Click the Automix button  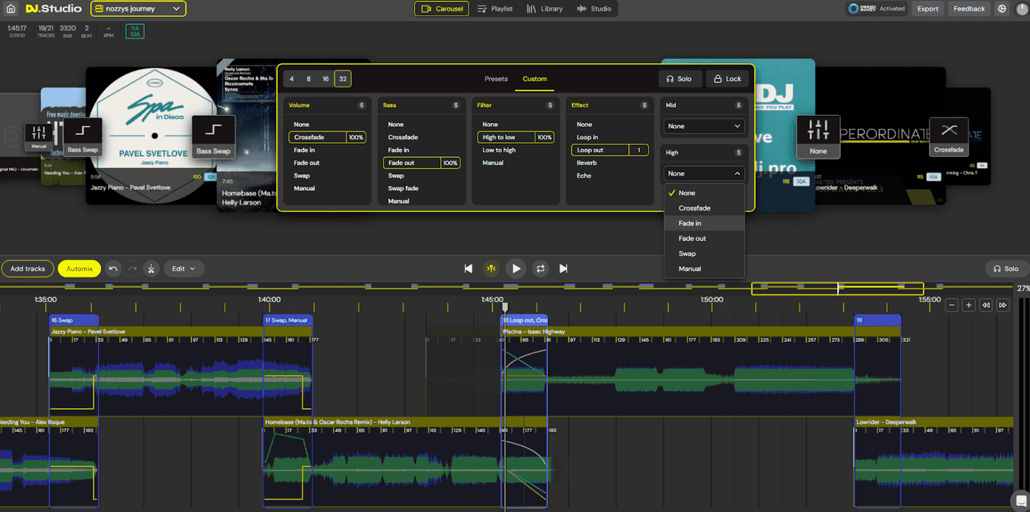[x=79, y=268]
